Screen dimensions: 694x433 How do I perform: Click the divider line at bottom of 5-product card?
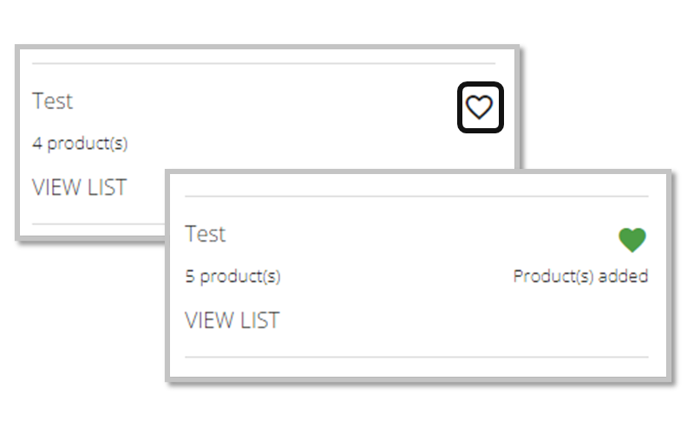pyautogui.click(x=416, y=357)
